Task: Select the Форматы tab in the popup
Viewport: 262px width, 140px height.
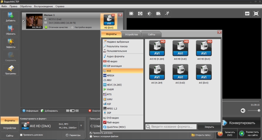Action: tap(111, 34)
